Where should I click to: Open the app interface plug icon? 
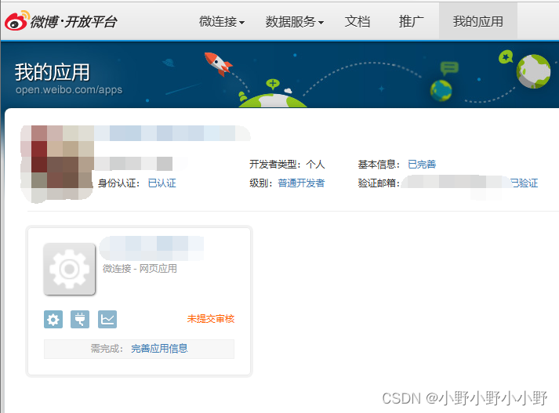tap(80, 319)
